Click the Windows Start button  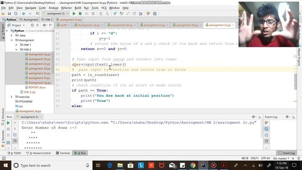pos(6,165)
